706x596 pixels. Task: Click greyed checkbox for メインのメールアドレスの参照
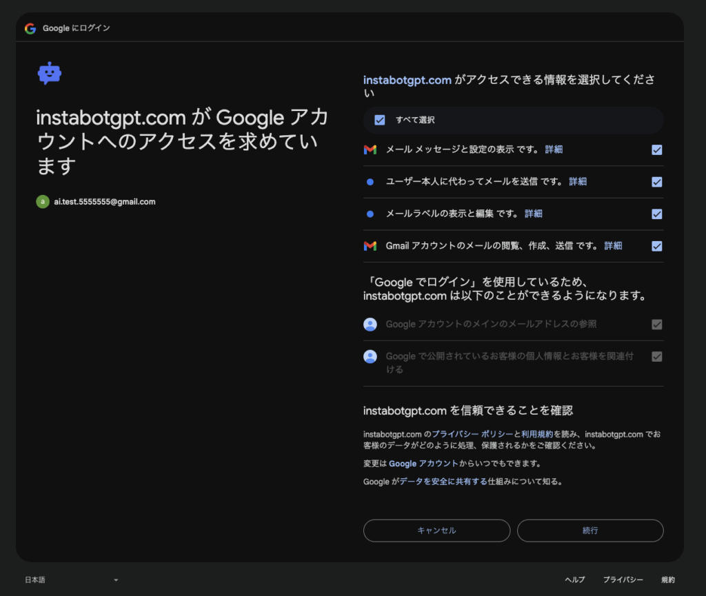657,325
